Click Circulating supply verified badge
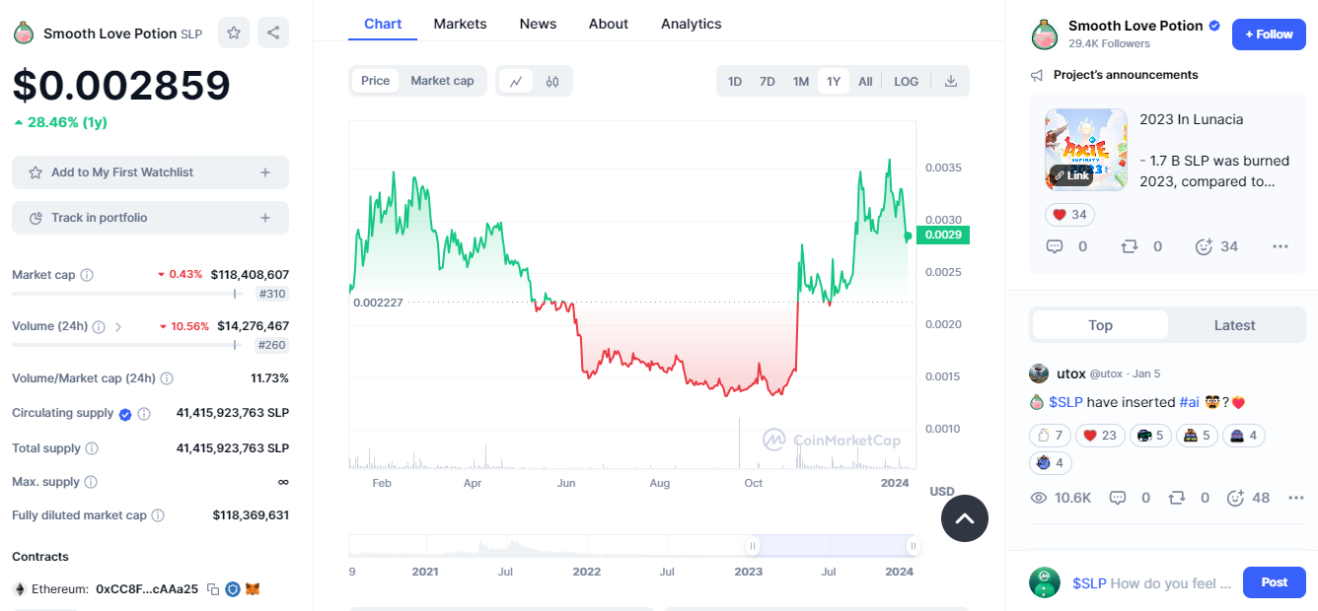Image resolution: width=1318 pixels, height=611 pixels. pos(125,414)
